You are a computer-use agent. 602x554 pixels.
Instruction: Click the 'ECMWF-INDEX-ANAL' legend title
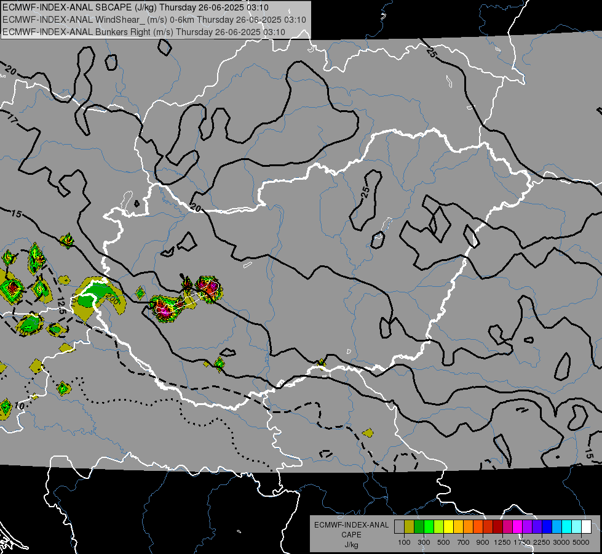pyautogui.click(x=352, y=525)
